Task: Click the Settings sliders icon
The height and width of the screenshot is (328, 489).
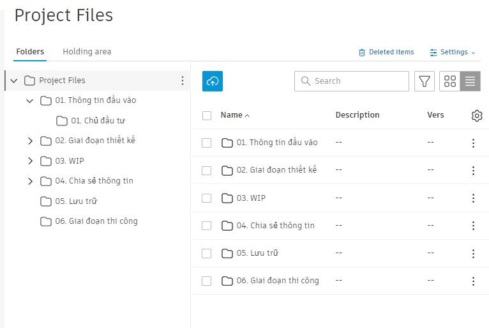Action: tap(433, 52)
